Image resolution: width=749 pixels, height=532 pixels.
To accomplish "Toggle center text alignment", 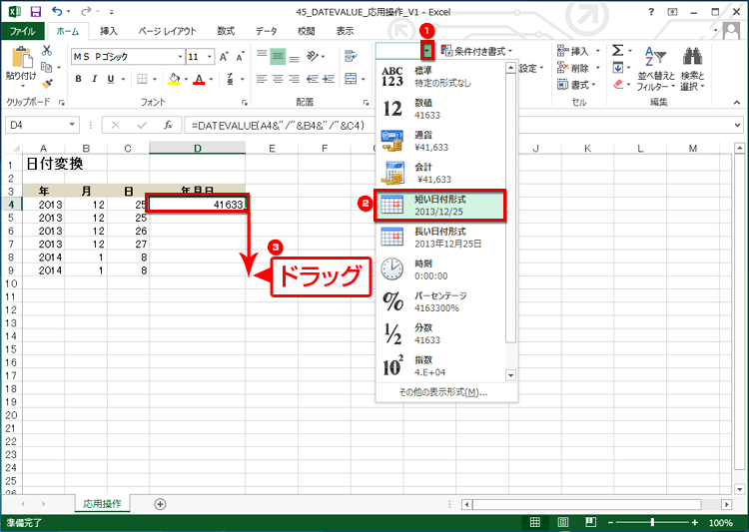I will click(278, 79).
